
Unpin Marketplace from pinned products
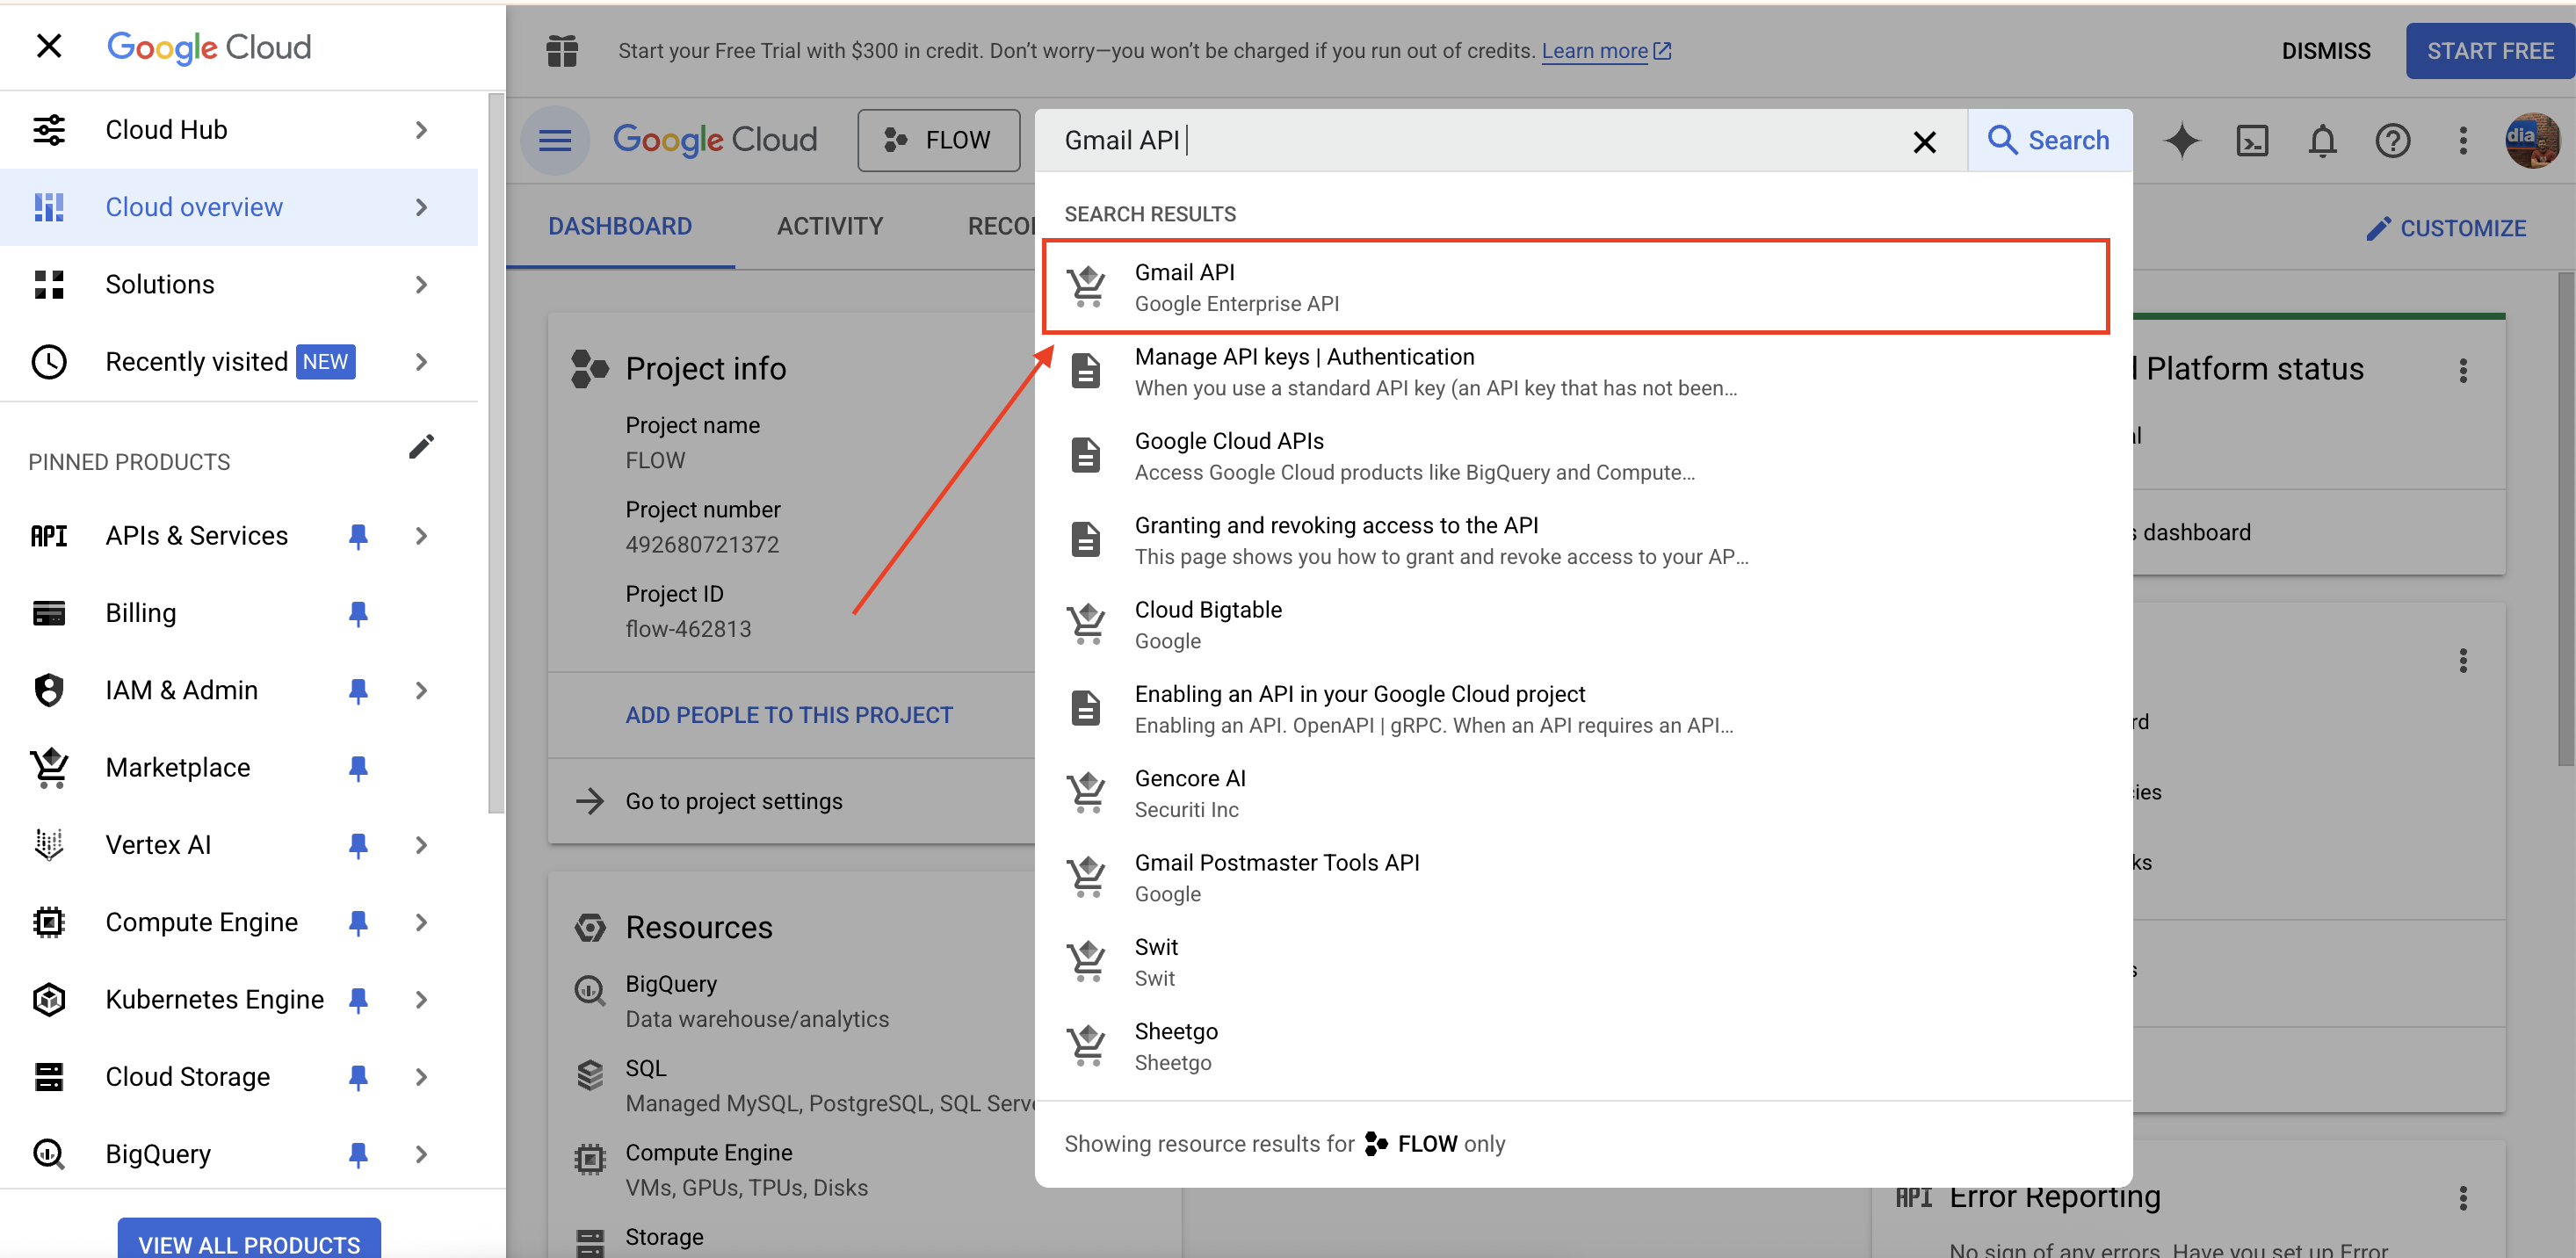358,768
